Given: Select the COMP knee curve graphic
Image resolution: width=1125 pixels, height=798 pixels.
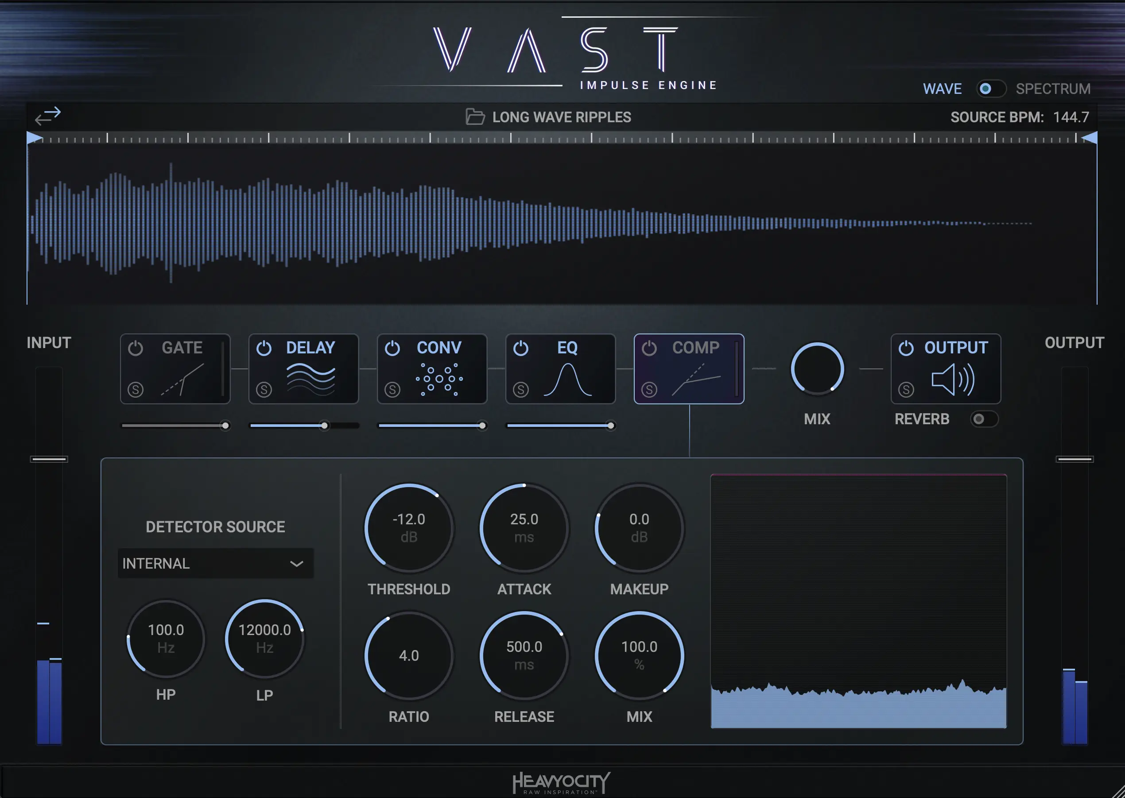Looking at the screenshot, I should pyautogui.click(x=696, y=380).
